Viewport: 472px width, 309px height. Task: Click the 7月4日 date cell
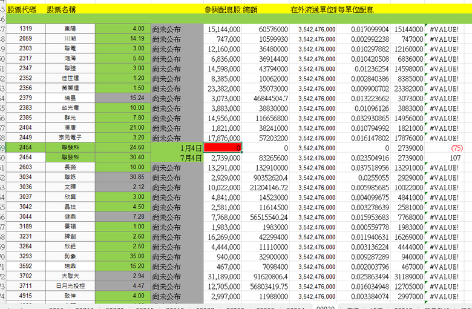(x=177, y=158)
